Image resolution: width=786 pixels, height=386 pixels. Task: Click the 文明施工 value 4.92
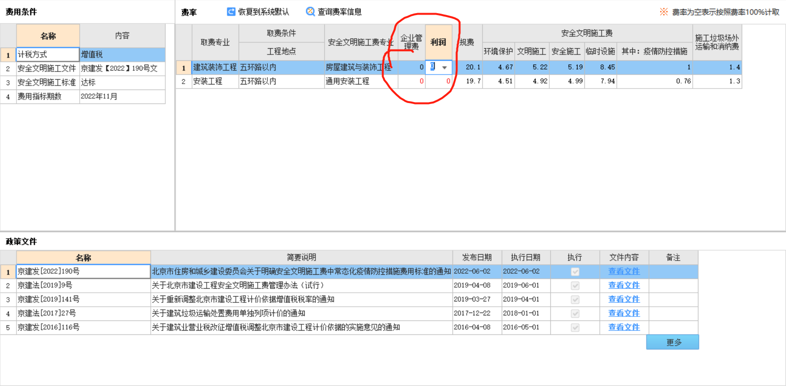[532, 81]
